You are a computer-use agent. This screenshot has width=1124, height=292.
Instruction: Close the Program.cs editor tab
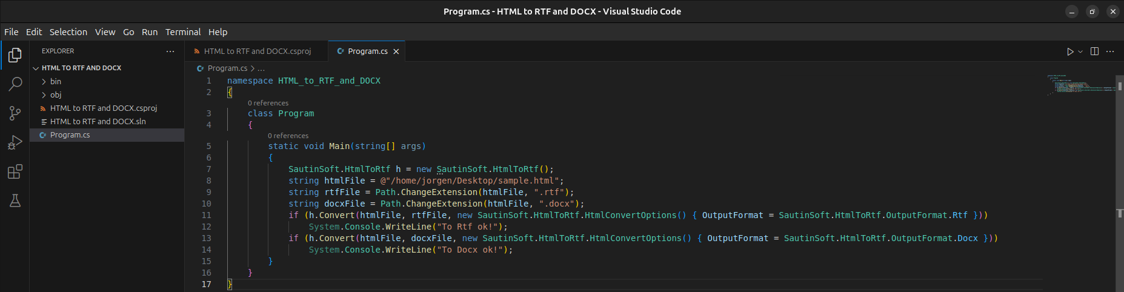pos(396,51)
